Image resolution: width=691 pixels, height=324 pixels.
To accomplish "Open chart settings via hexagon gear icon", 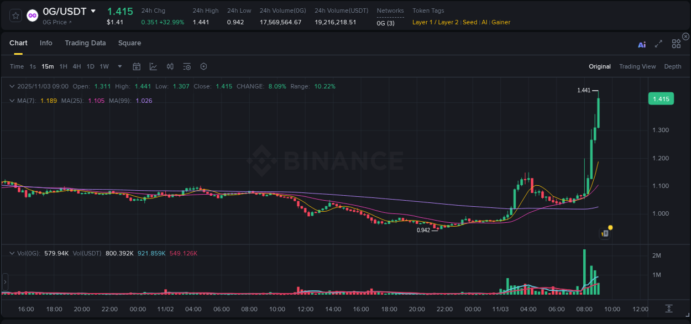I will click(203, 66).
